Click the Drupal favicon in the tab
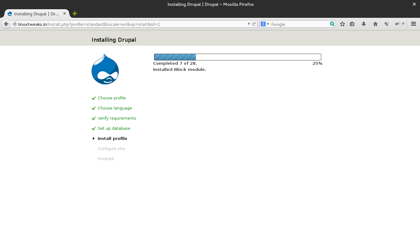 (10, 14)
